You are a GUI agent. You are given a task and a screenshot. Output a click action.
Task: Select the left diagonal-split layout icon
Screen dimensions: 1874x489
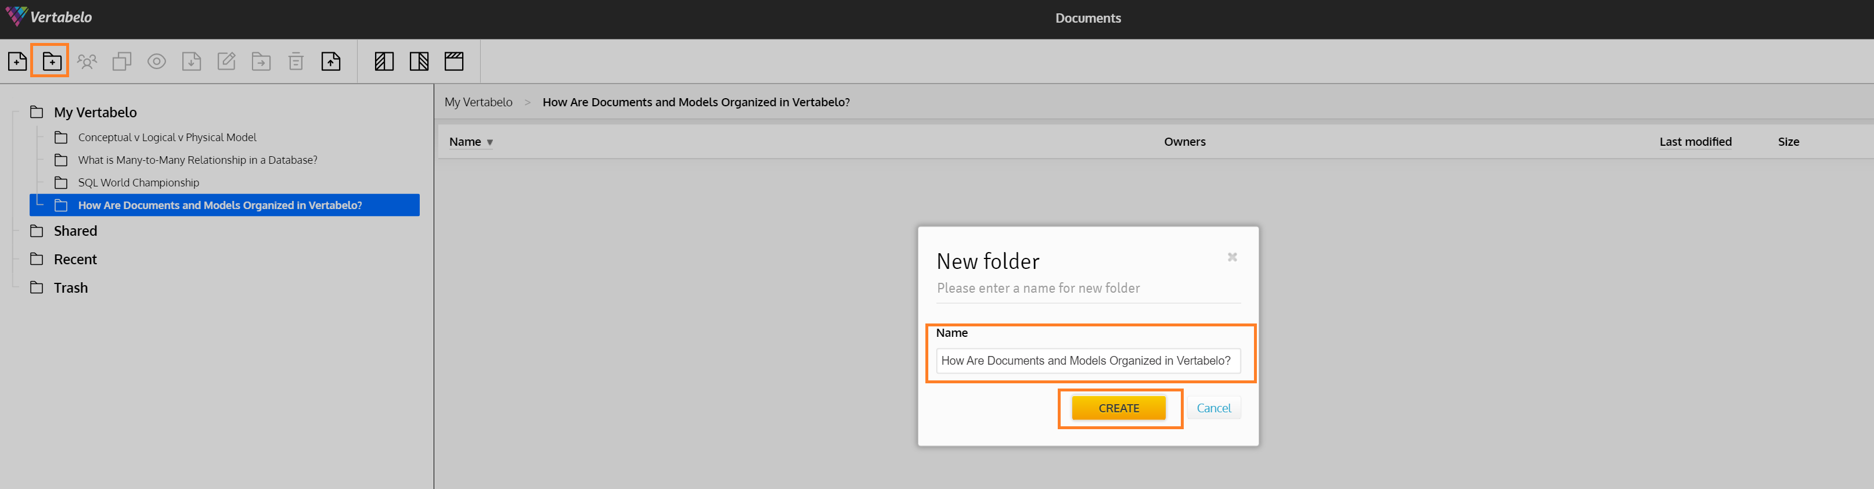point(384,62)
